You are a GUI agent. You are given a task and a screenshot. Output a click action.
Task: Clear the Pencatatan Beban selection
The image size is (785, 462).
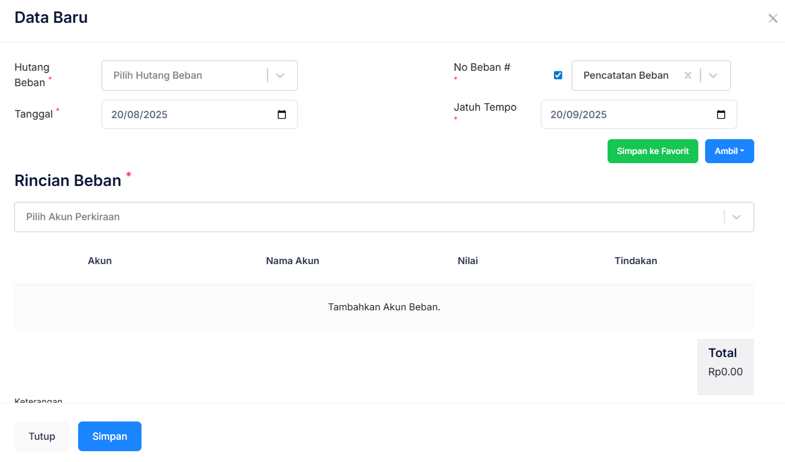pos(688,75)
